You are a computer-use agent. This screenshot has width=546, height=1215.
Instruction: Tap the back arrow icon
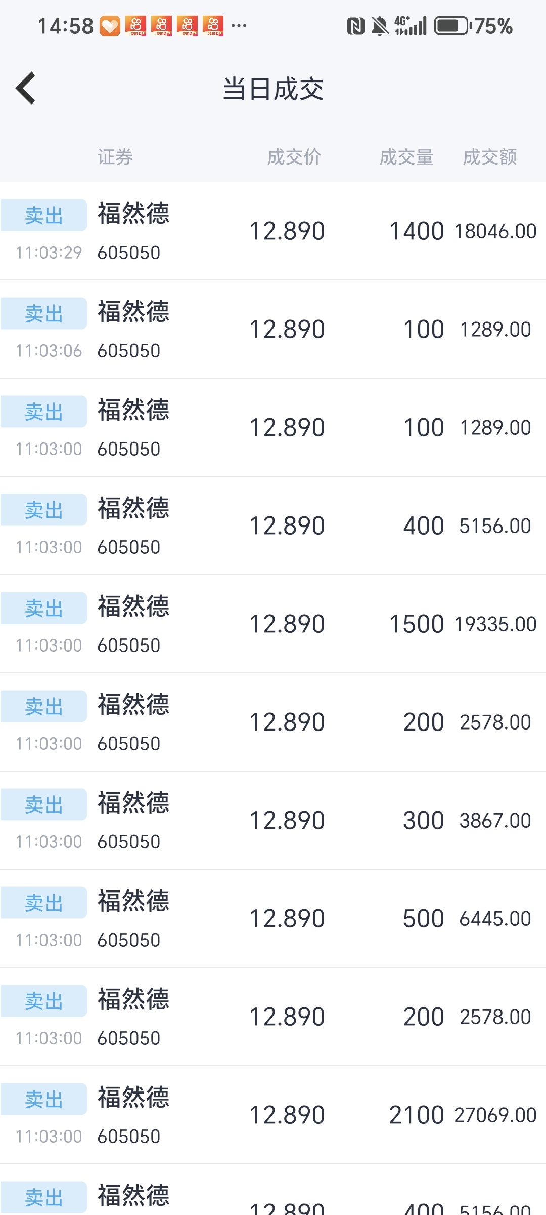coord(26,88)
